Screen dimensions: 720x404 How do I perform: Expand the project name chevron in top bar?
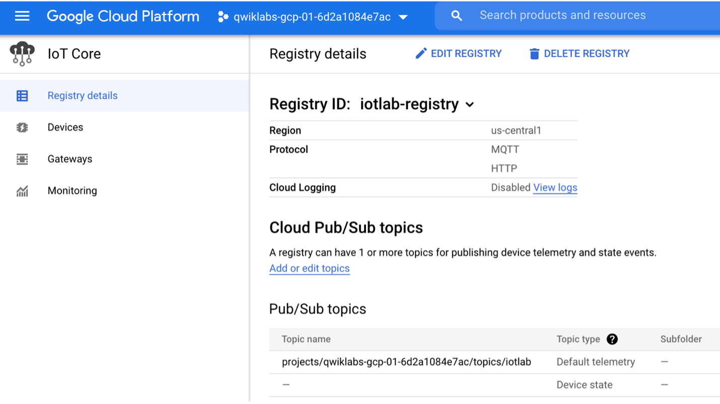tap(403, 16)
